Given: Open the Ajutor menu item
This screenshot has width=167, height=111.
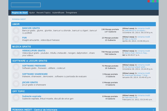Looking at the screenshot, I should [x=32, y=13].
